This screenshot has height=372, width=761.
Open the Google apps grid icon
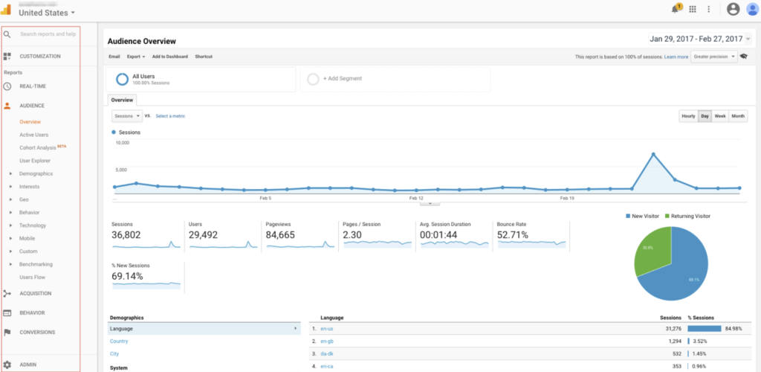[x=693, y=9]
